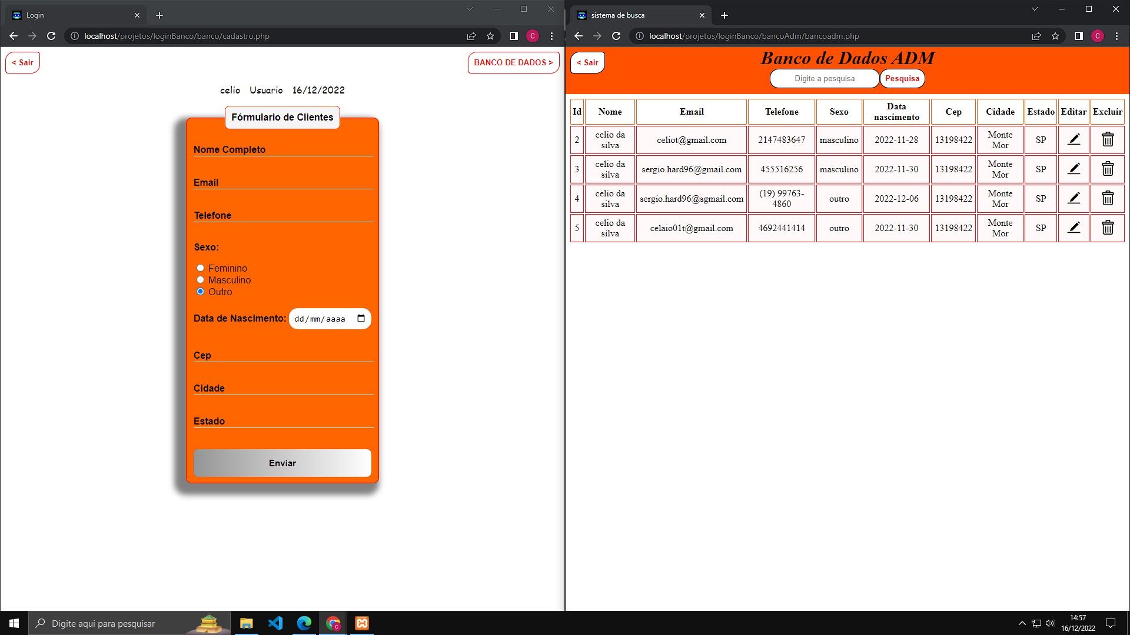
Task: Open tab search chevron in left window
Action: (x=470, y=9)
